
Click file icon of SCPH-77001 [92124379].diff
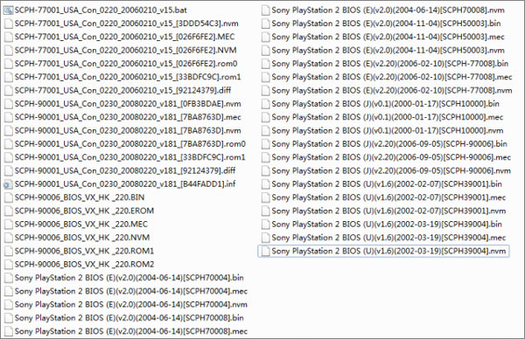[x=9, y=91]
